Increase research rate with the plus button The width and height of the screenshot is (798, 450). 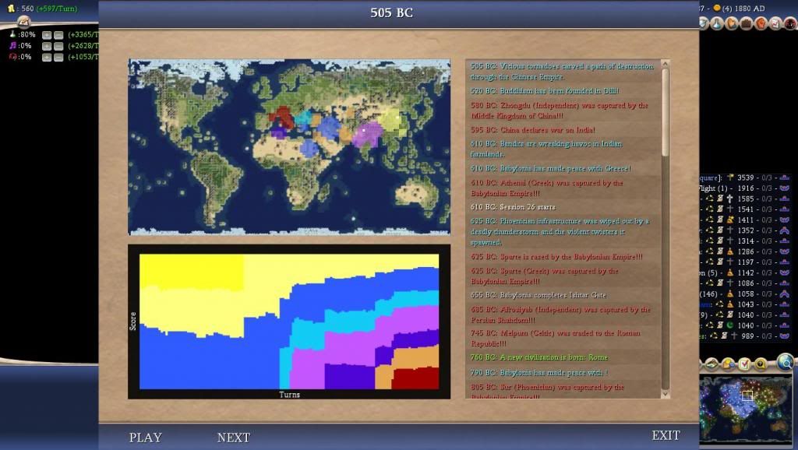pos(47,34)
